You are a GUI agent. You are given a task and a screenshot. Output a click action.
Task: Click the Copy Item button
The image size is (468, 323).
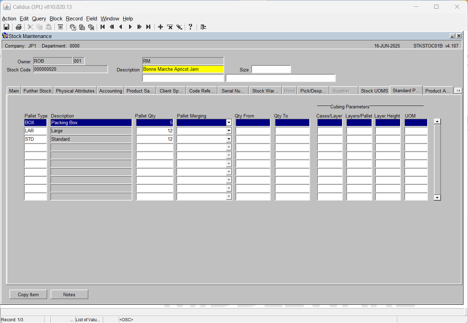(x=29, y=294)
